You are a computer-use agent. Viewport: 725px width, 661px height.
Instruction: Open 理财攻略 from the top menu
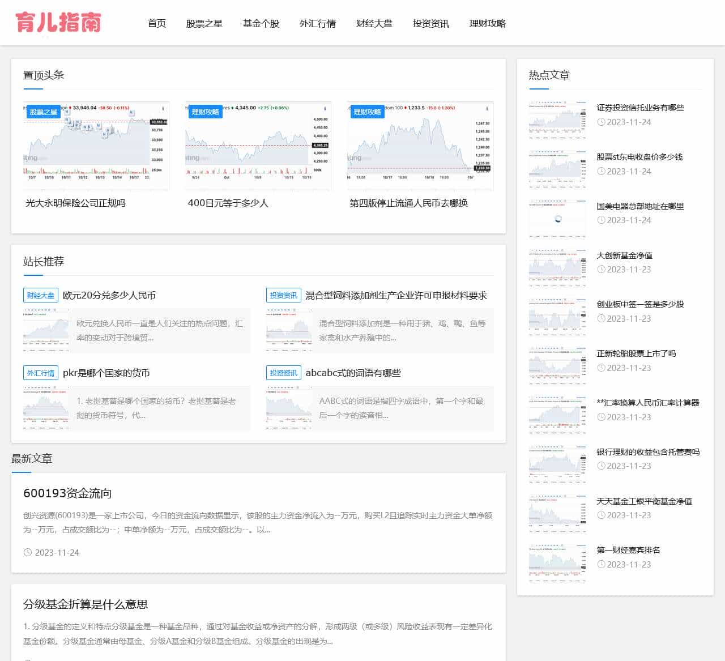487,23
